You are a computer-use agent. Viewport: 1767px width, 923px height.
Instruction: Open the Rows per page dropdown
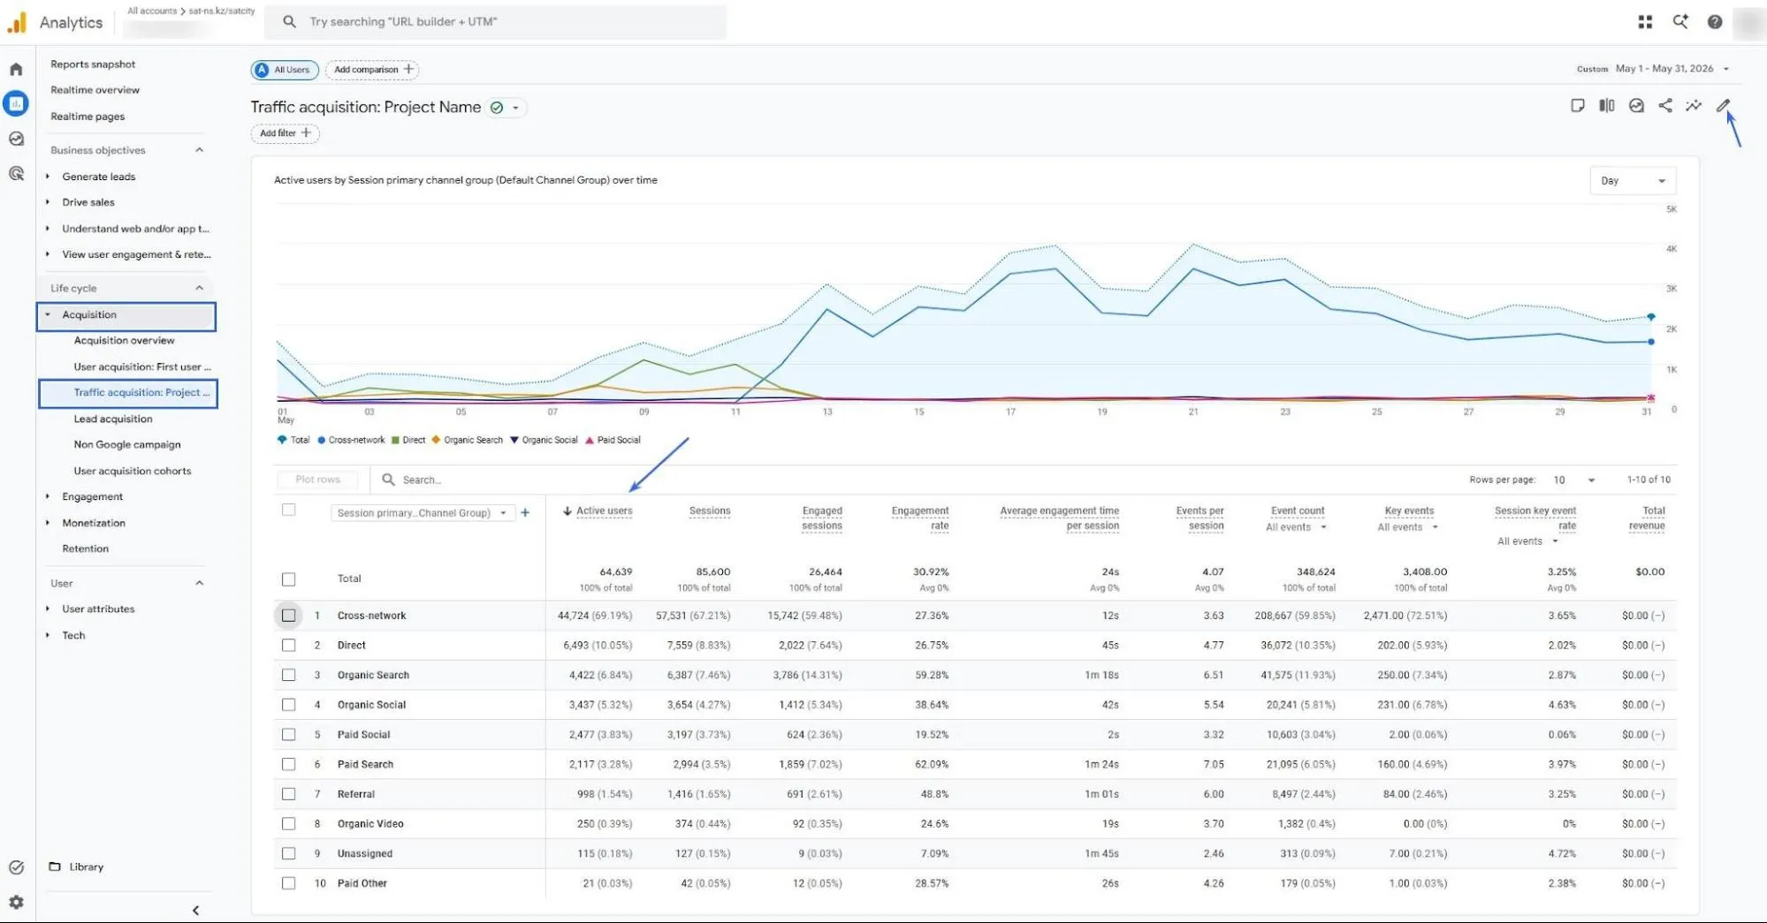click(1573, 480)
